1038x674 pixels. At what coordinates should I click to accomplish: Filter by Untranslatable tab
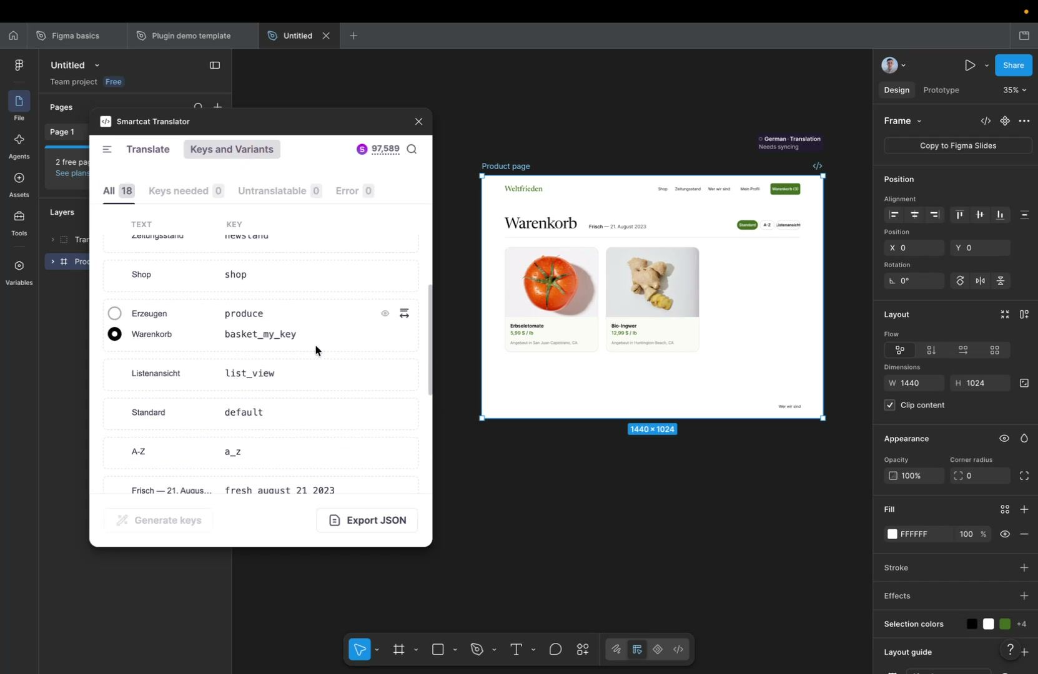280,191
